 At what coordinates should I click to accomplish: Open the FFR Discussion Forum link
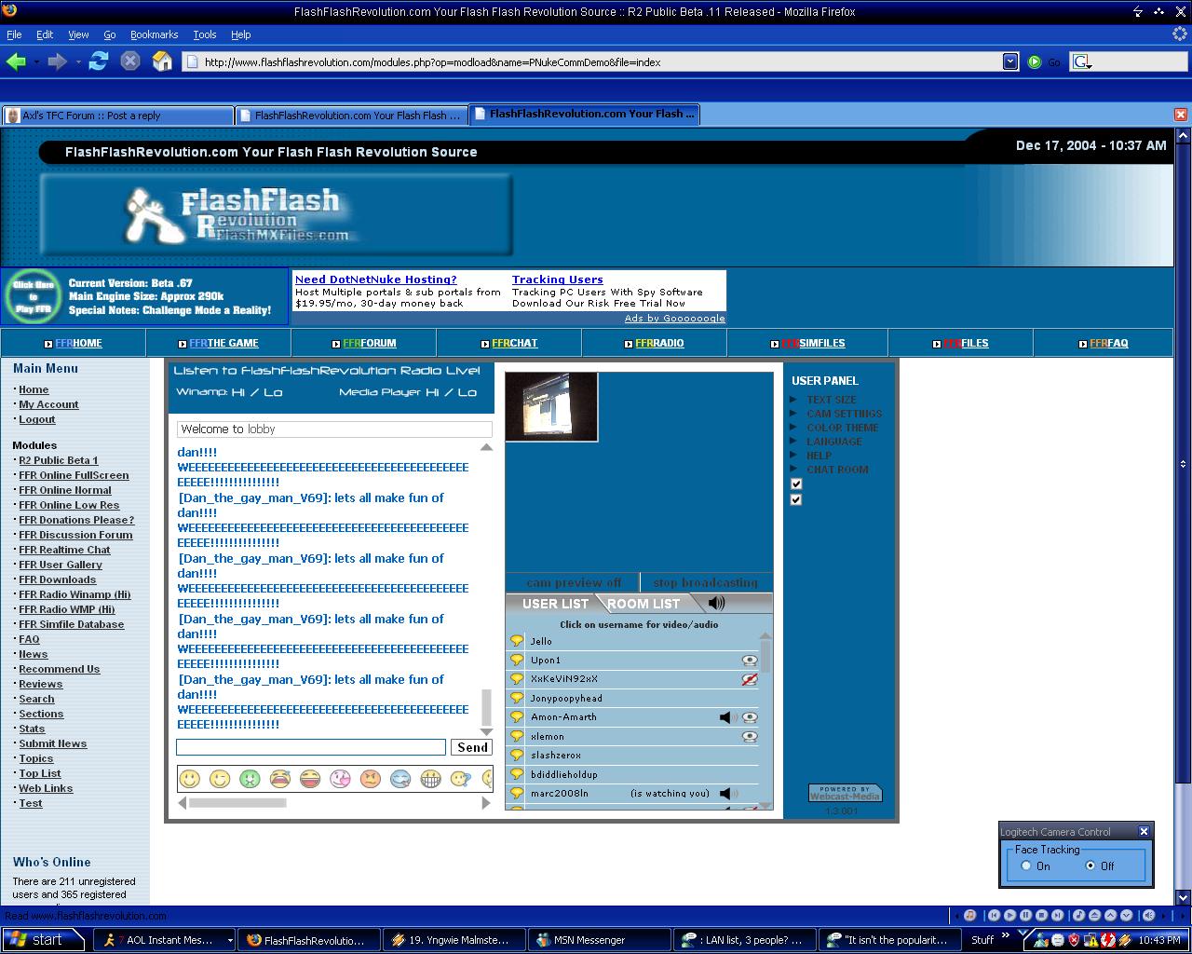75,535
